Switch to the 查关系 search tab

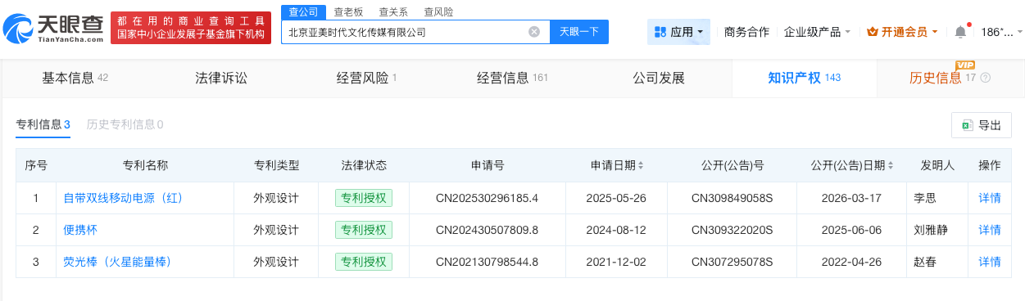tap(394, 11)
